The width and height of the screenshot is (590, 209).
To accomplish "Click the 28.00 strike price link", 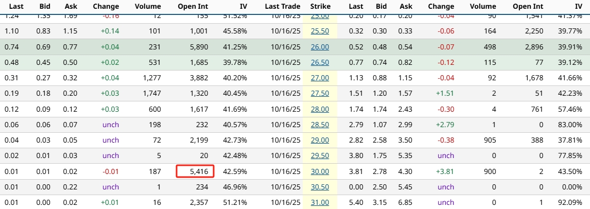I will [x=320, y=109].
